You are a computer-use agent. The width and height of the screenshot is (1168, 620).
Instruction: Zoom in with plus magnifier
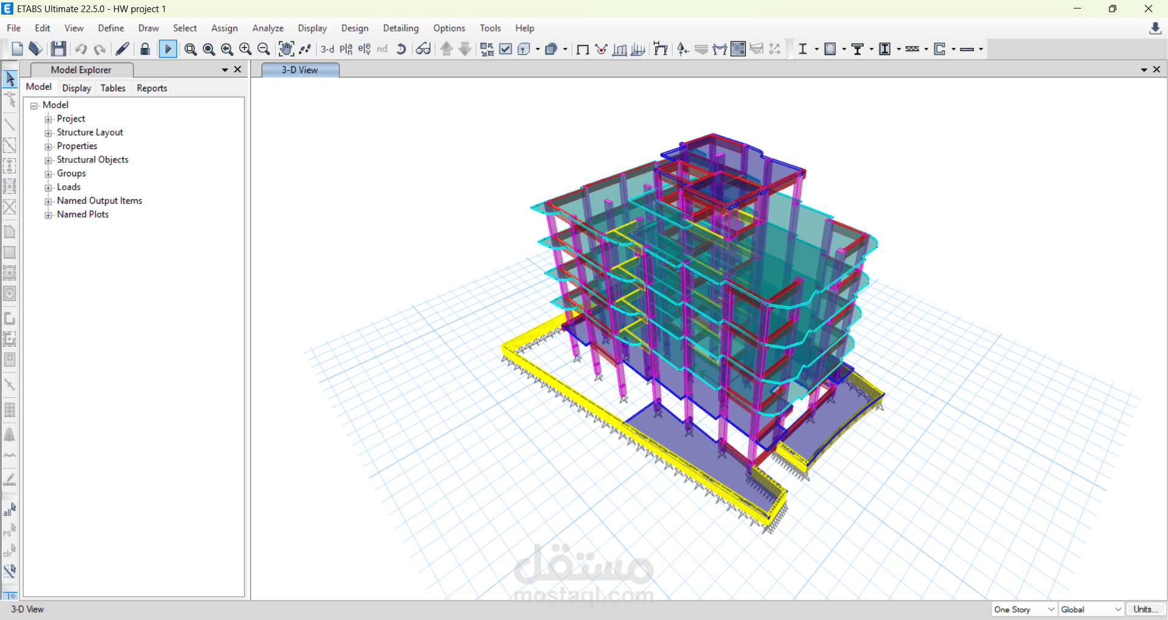coord(245,49)
